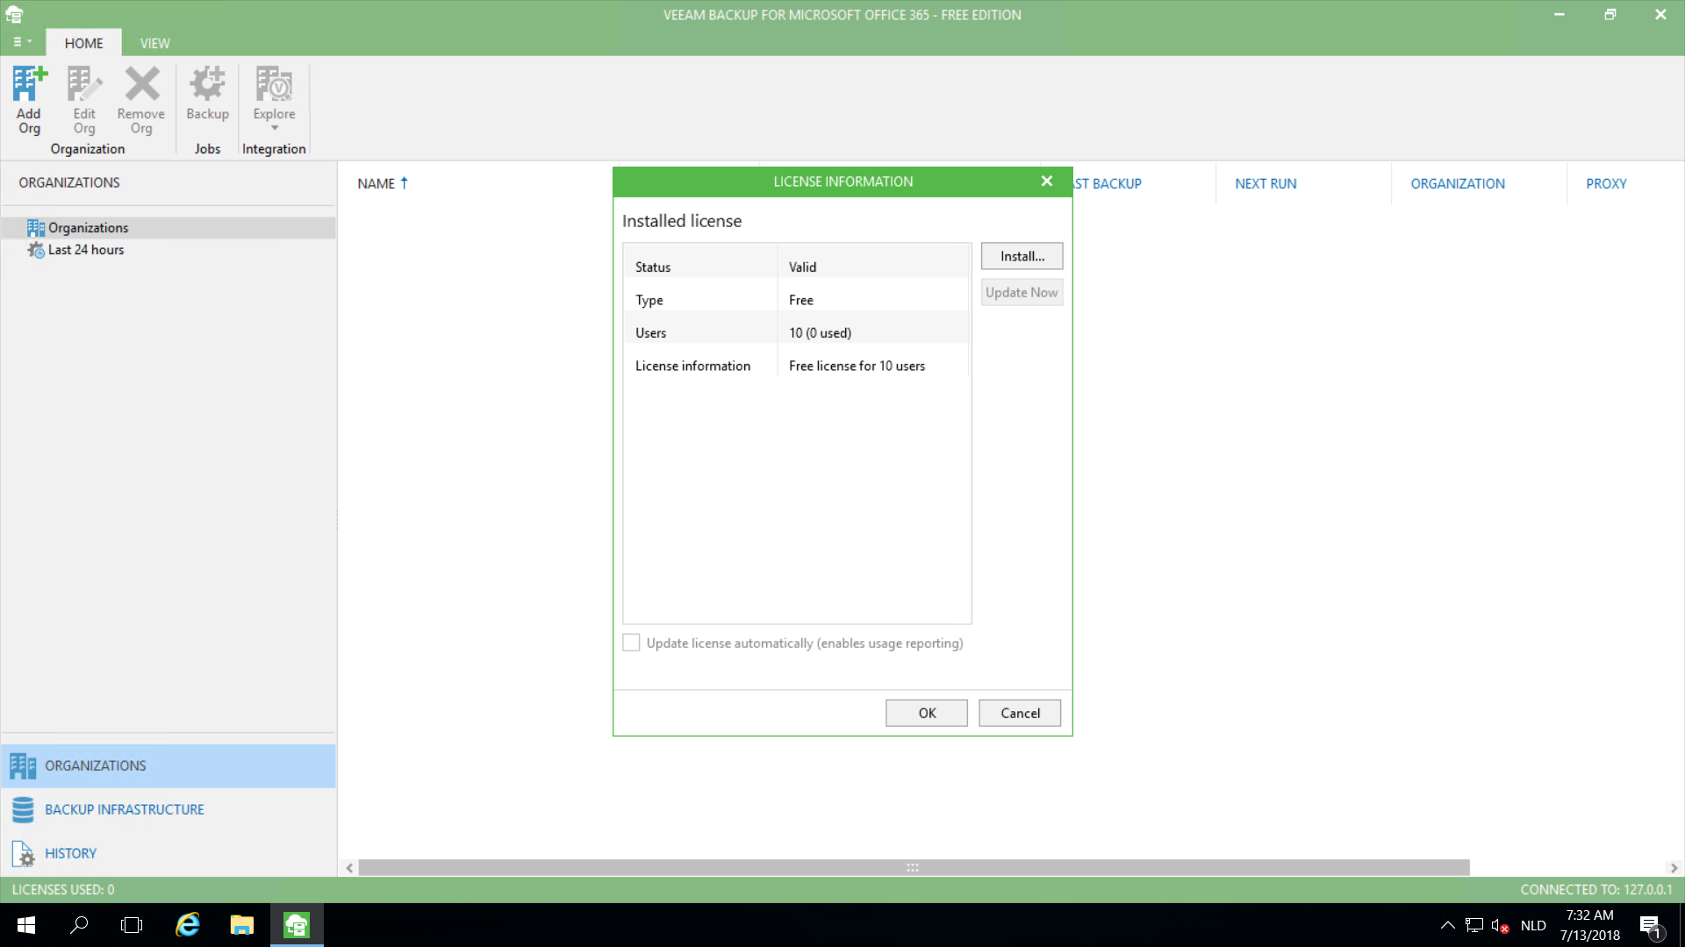Click the Add Org icon

tap(29, 85)
